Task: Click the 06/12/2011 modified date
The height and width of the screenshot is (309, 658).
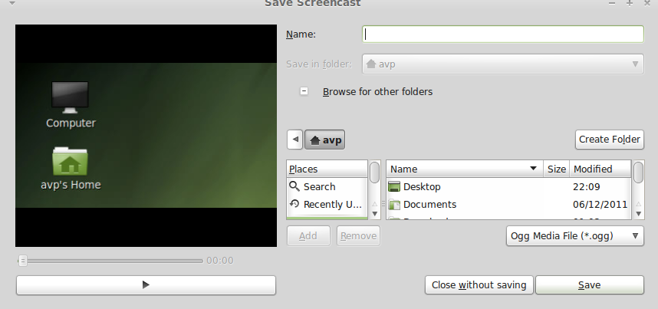Action: click(600, 205)
